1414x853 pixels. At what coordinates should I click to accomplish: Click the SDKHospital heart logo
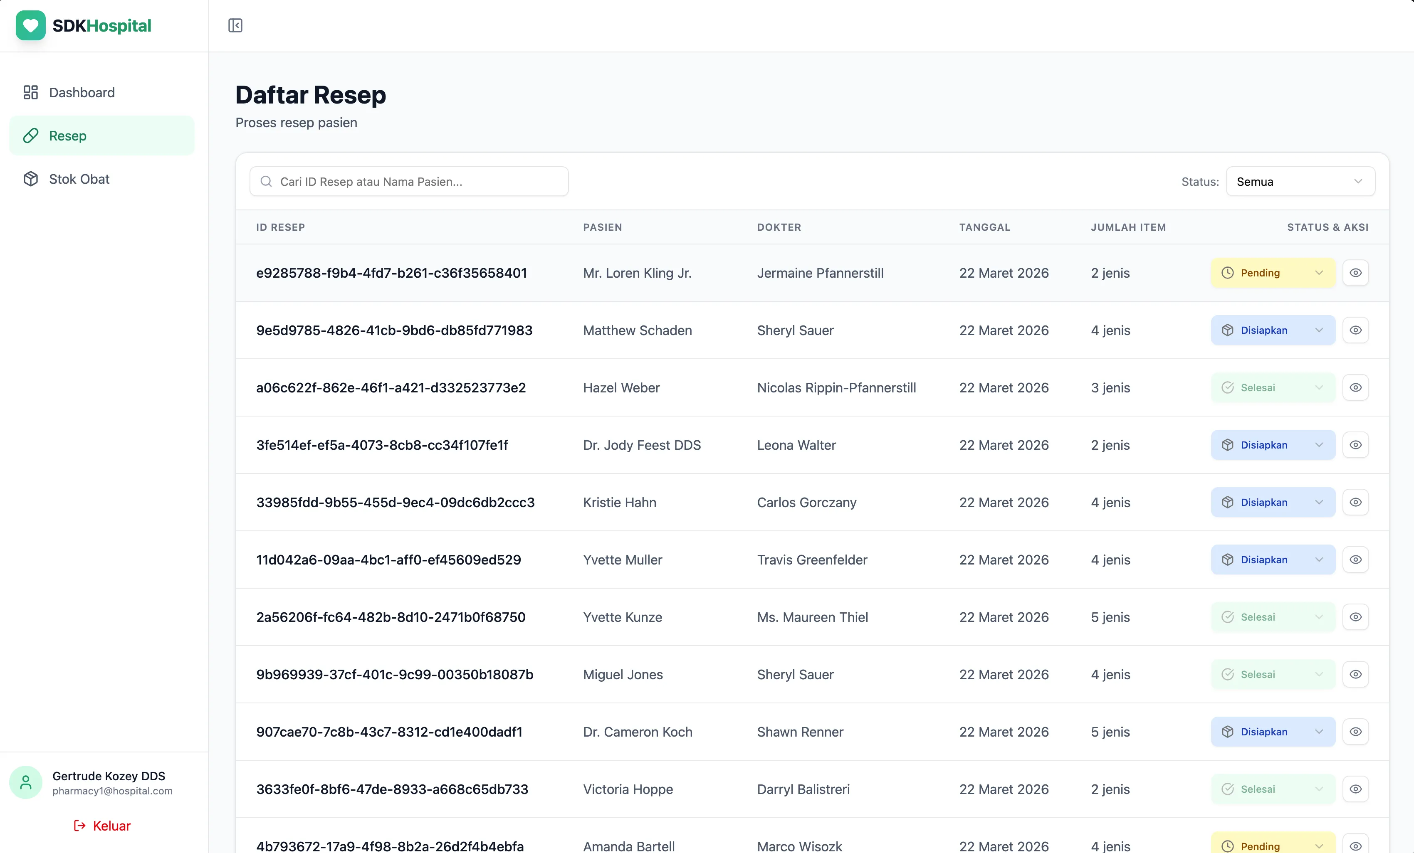[30, 25]
